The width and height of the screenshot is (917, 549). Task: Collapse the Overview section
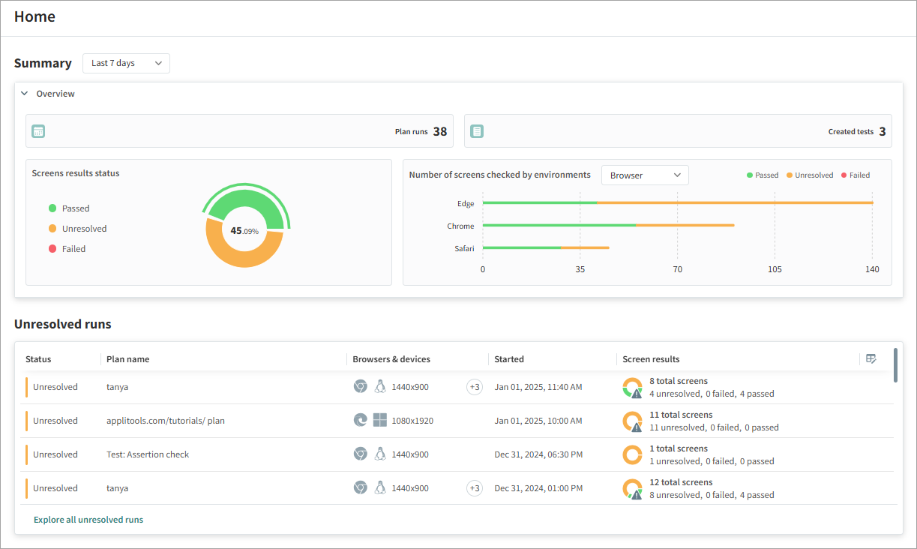point(25,94)
